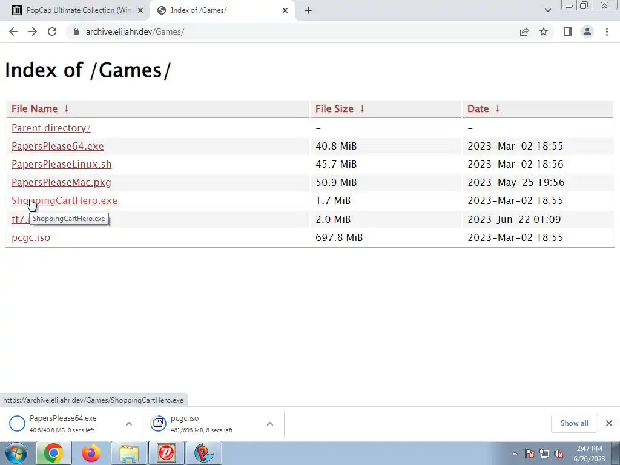Reload the Games index page
Screen dimensions: 620x465
point(52,31)
